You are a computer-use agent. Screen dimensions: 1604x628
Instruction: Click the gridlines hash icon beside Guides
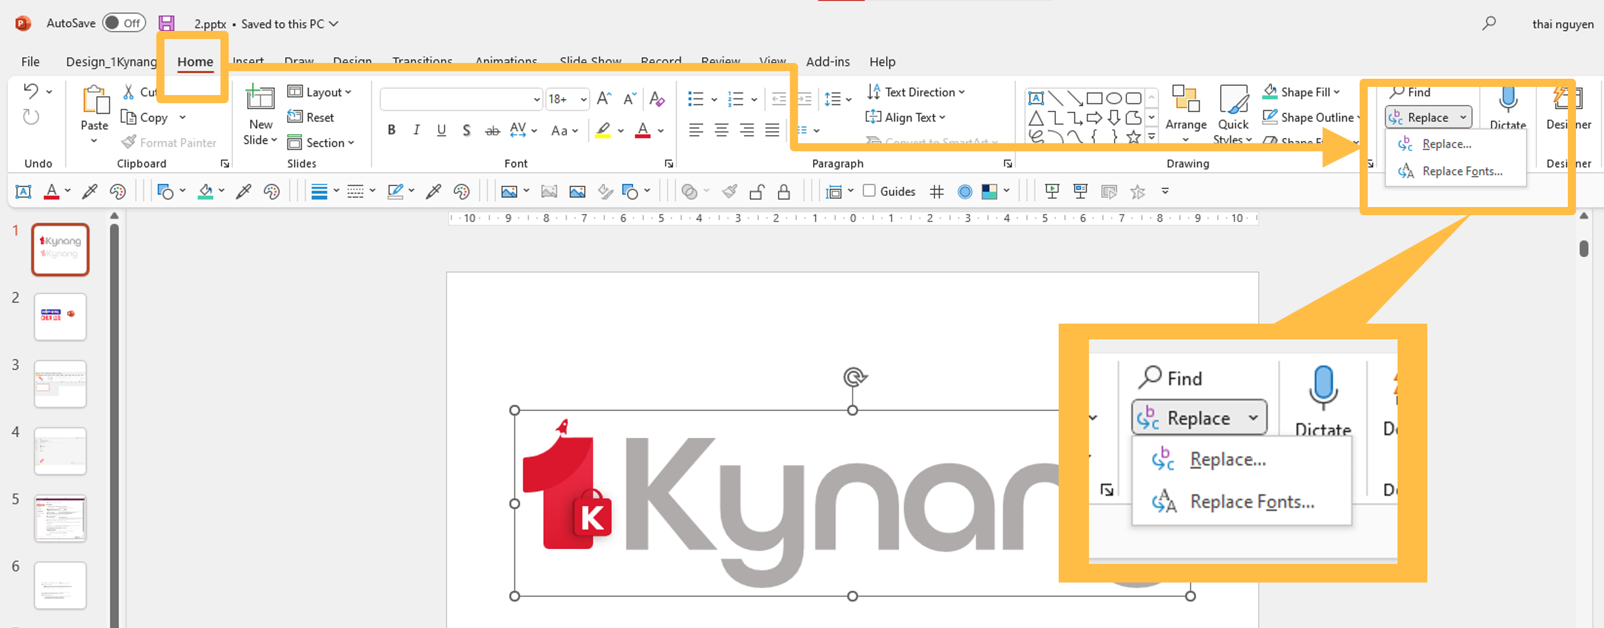coord(937,192)
